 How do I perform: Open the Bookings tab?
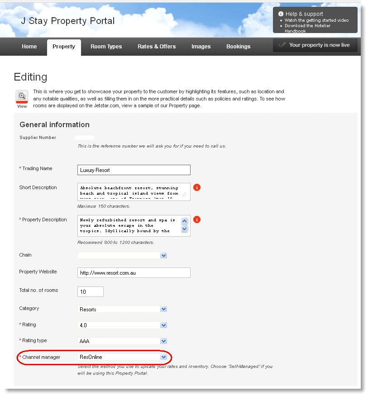click(239, 47)
